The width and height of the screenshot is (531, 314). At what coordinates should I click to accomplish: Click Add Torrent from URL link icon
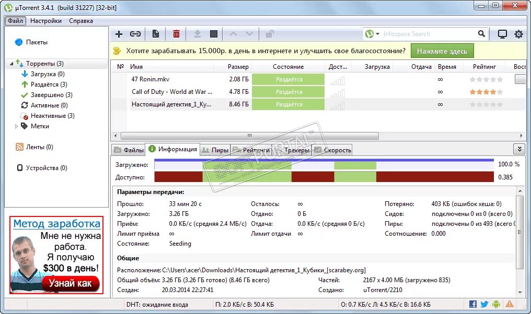coord(135,34)
